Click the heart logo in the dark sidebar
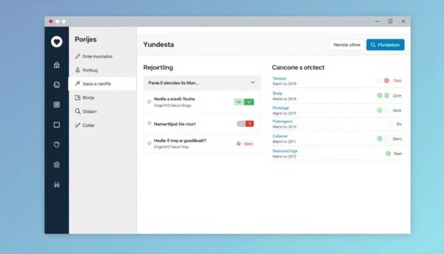Image resolution: width=444 pixels, height=254 pixels. click(x=57, y=42)
